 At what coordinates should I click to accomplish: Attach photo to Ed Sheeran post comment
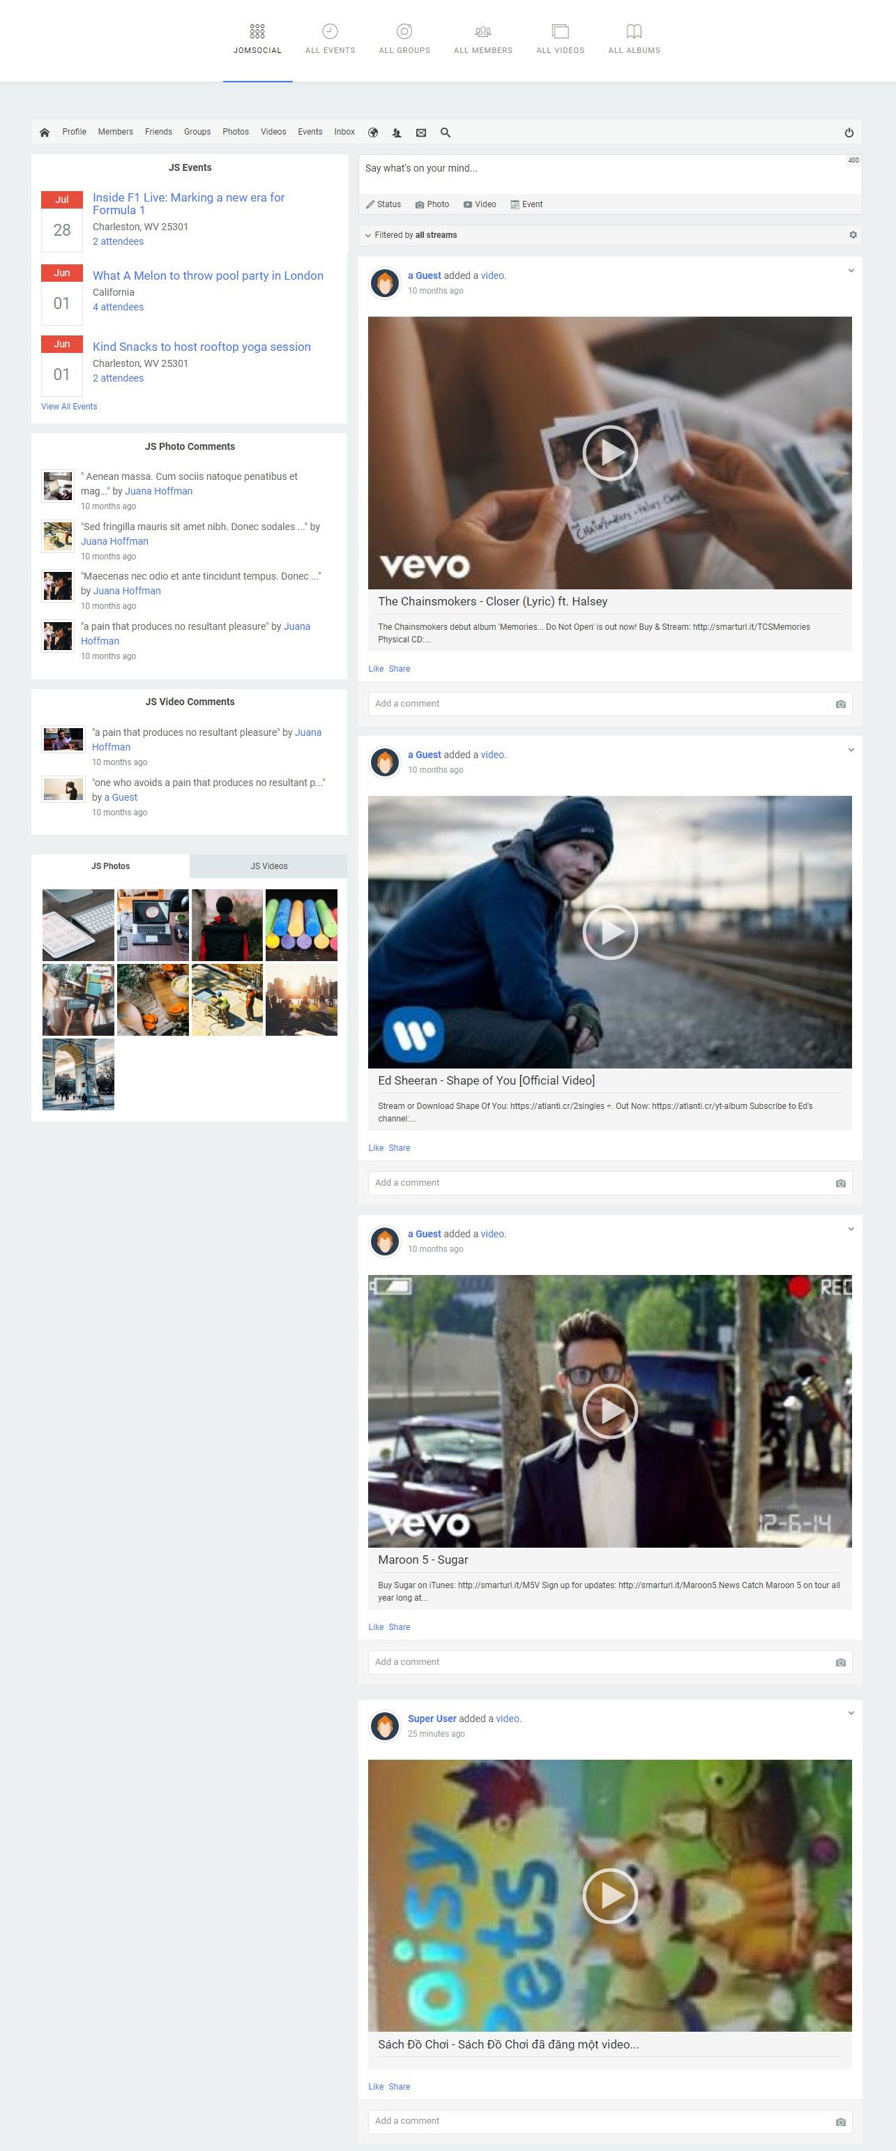[840, 1183]
